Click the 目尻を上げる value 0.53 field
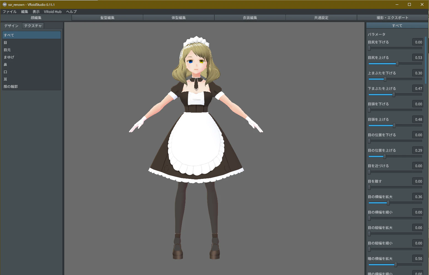This screenshot has width=429, height=275. (x=418, y=57)
